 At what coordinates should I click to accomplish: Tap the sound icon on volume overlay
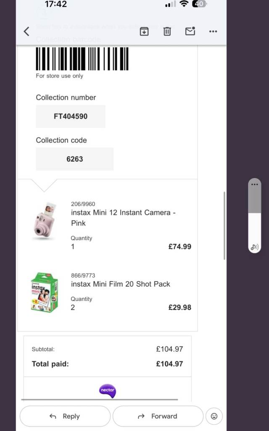pos(254,247)
